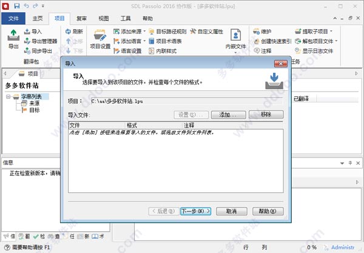Open 导出管理器 export manager
364x253 pixels.
tap(41, 41)
